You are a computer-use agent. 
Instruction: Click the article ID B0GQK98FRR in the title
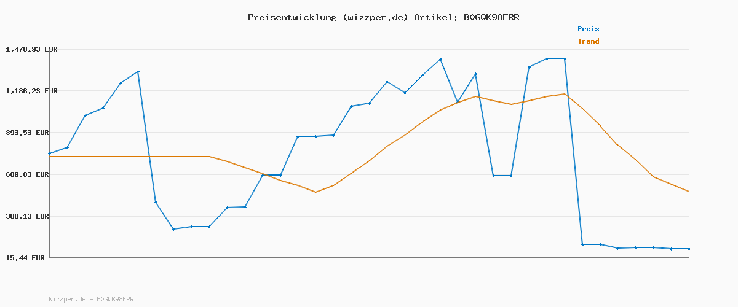[491, 17]
